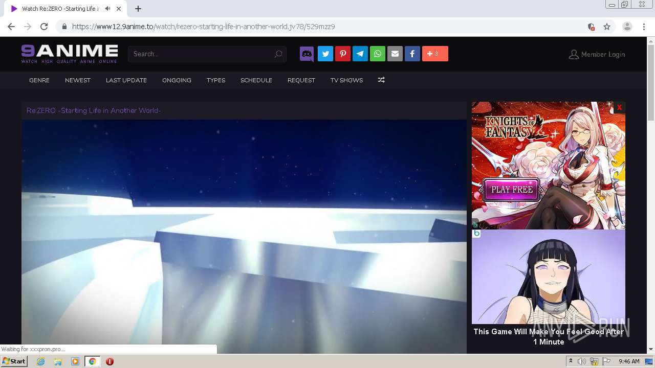
Task: Reload the current page
Action: [44, 27]
